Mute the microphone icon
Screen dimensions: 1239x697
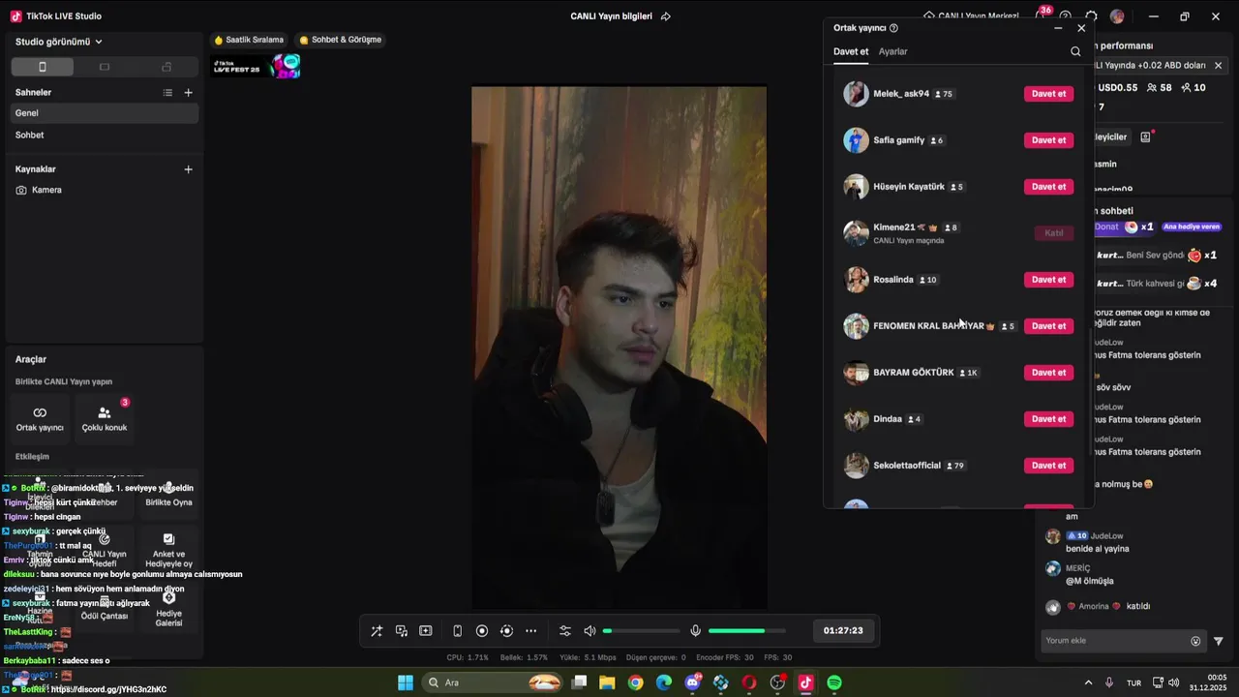[x=695, y=631]
